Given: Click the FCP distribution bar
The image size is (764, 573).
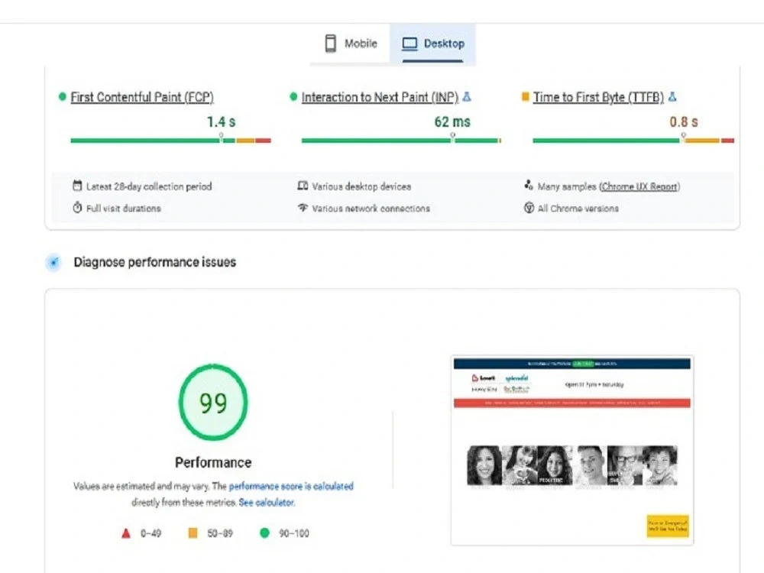Looking at the screenshot, I should 170,141.
